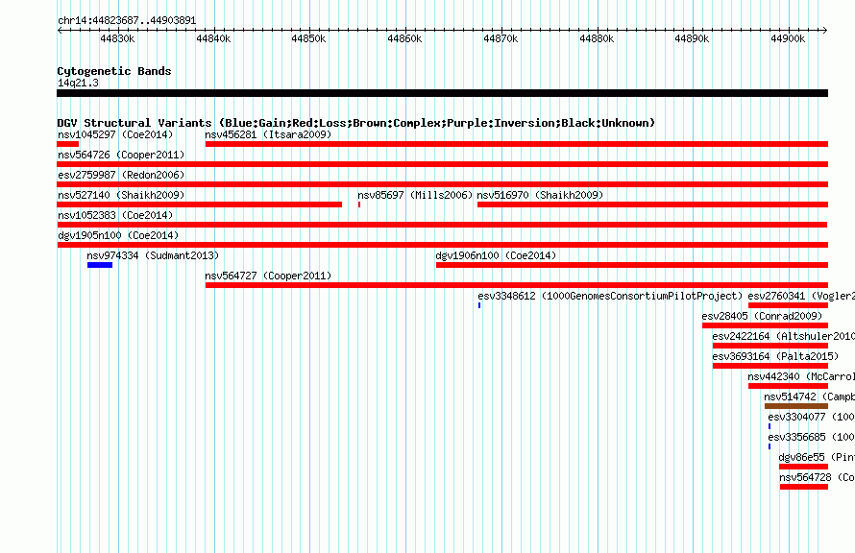
Task: Open variant esv3356685 label
Action: pos(811,437)
